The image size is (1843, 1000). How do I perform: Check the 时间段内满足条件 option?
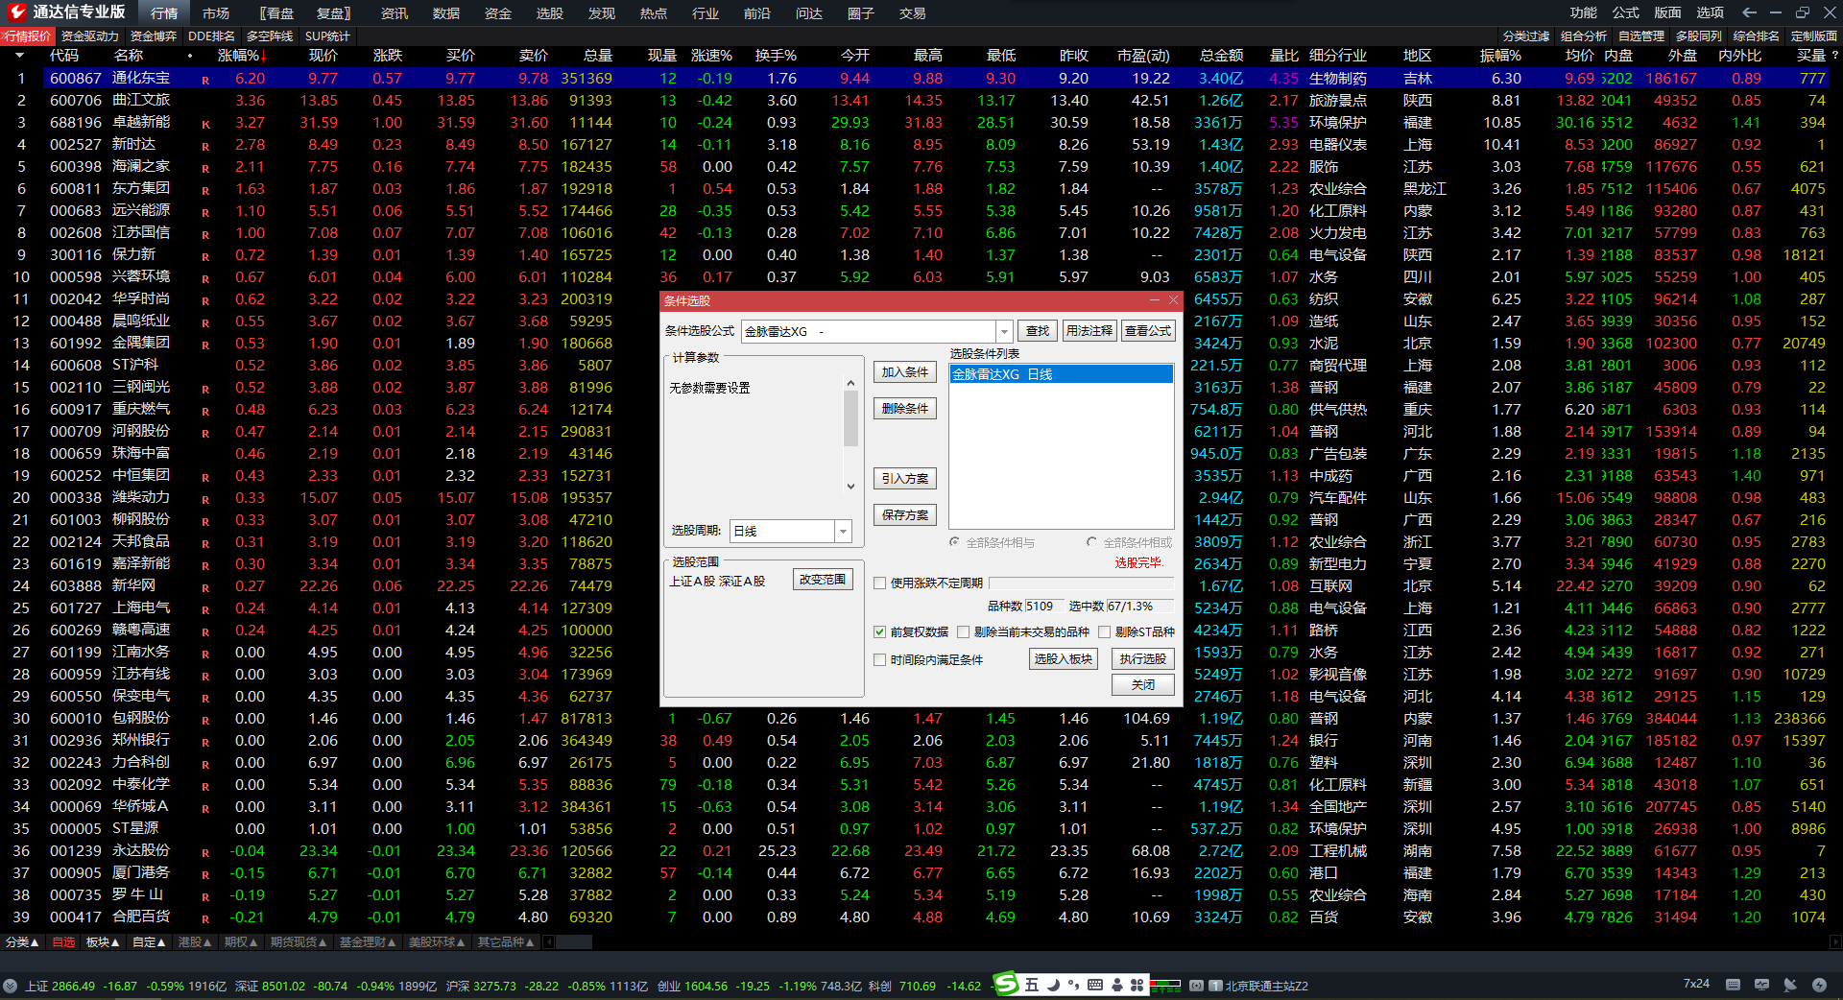coord(879,660)
